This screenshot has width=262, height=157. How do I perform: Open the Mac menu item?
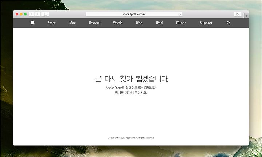tap(72, 23)
